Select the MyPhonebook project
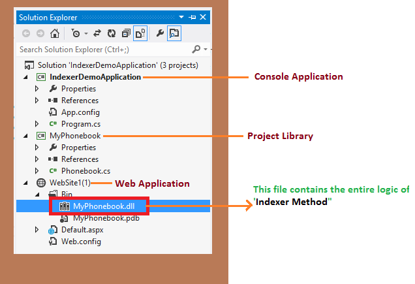The width and height of the screenshot is (415, 284). pos(75,136)
